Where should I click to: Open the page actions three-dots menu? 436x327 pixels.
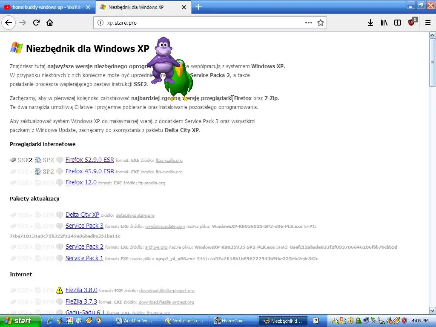point(308,23)
